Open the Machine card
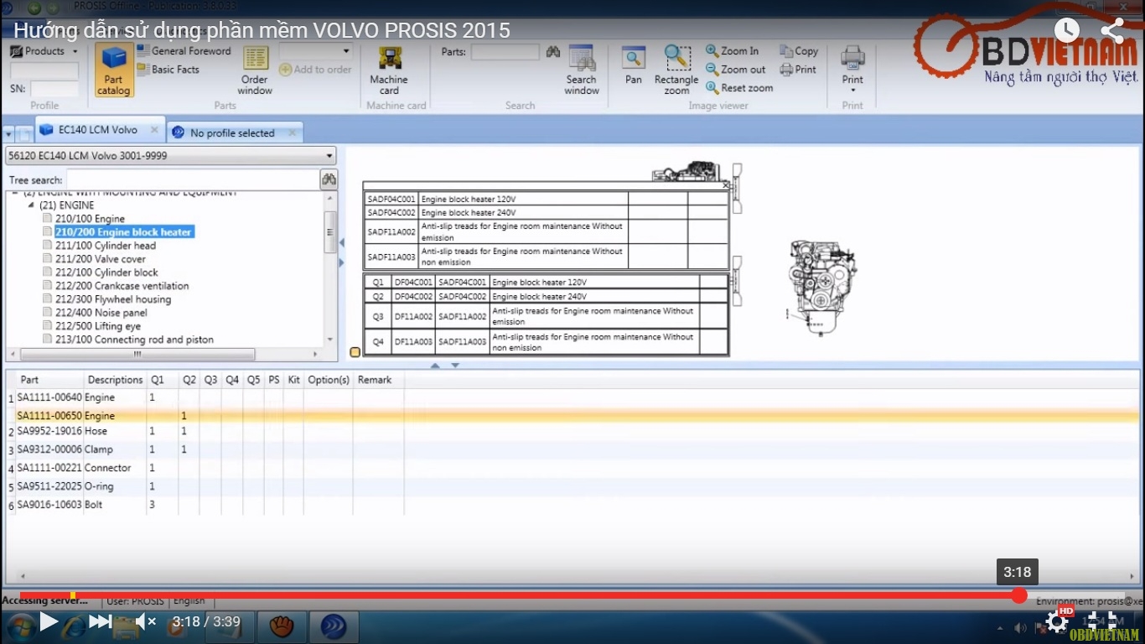1145x644 pixels. (389, 70)
